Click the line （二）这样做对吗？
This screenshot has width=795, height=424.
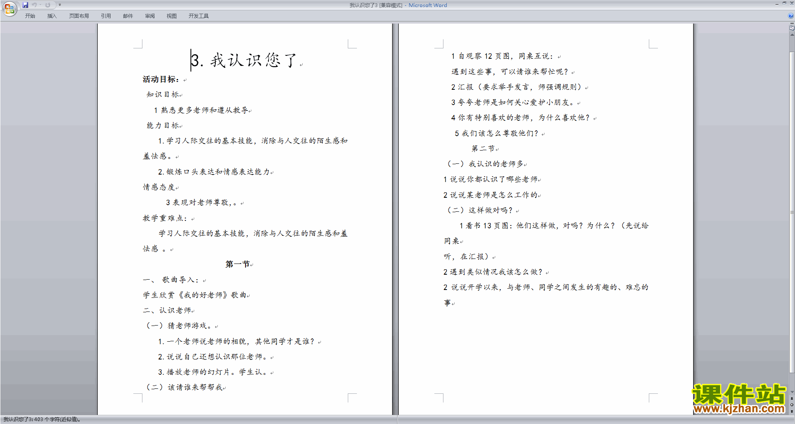(479, 210)
